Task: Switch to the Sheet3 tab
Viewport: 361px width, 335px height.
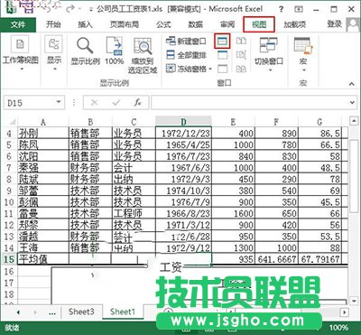Action: tap(81, 312)
